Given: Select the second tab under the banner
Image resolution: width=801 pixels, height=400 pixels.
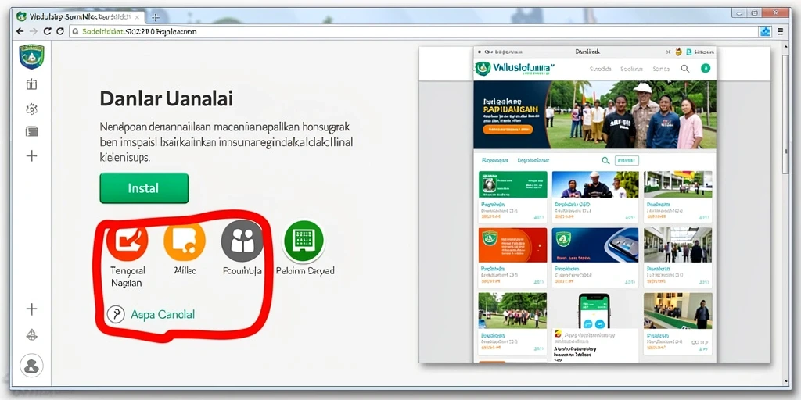Looking at the screenshot, I should 533,160.
